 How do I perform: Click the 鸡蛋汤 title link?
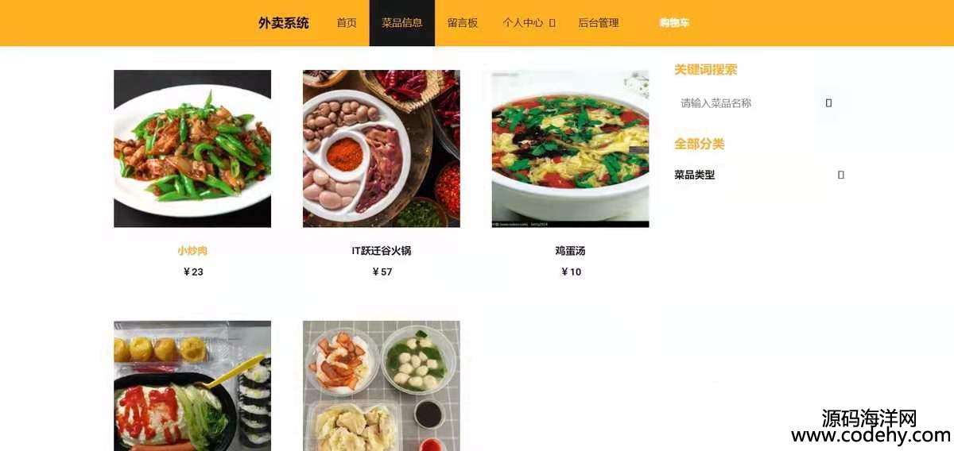(571, 251)
